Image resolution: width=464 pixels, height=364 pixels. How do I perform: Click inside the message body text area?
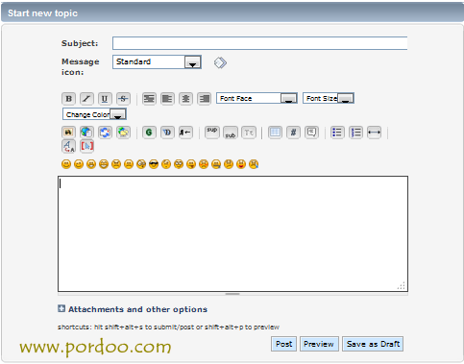click(x=232, y=233)
